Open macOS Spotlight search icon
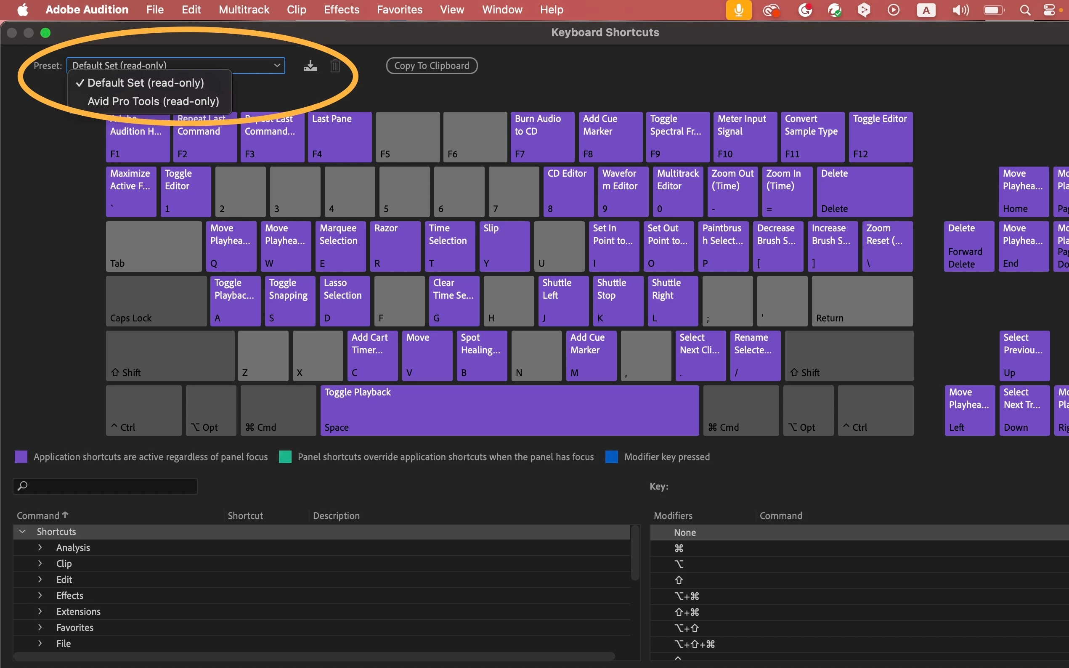1069x668 pixels. point(1025,10)
